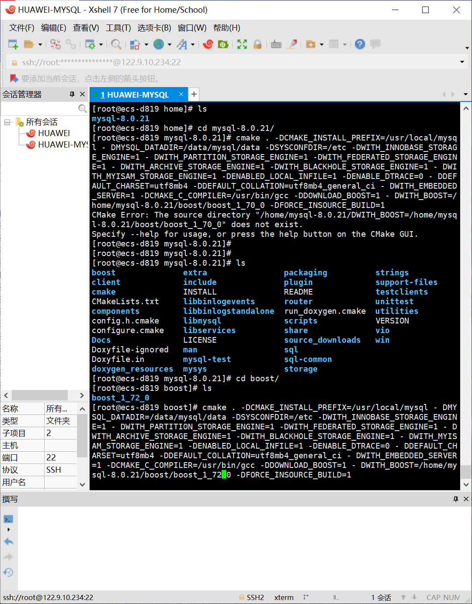Click the New Session toolbar icon
This screenshot has height=604, width=472.
[13, 44]
